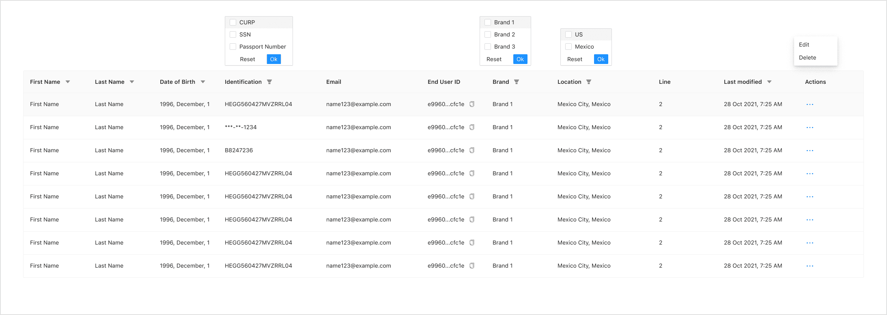Select the email cell in first row
The image size is (887, 315).
[359, 104]
